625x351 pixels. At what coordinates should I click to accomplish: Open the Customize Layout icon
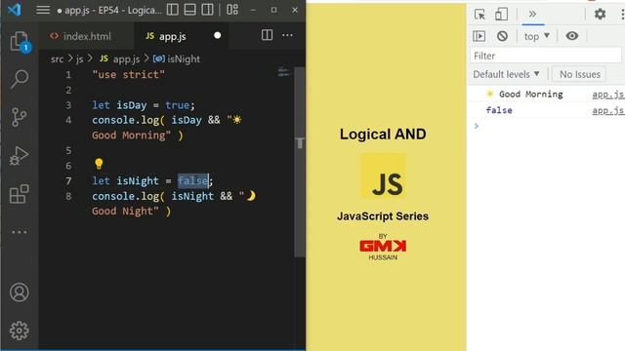232,10
